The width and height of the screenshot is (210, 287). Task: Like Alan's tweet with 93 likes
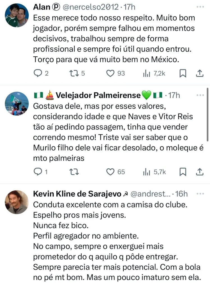(x=111, y=73)
